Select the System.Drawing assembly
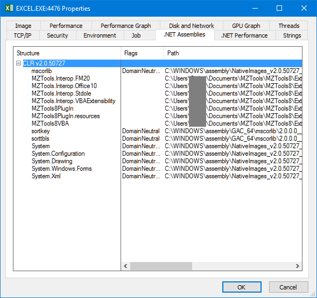This screenshot has height=298, width=317. click(52, 161)
